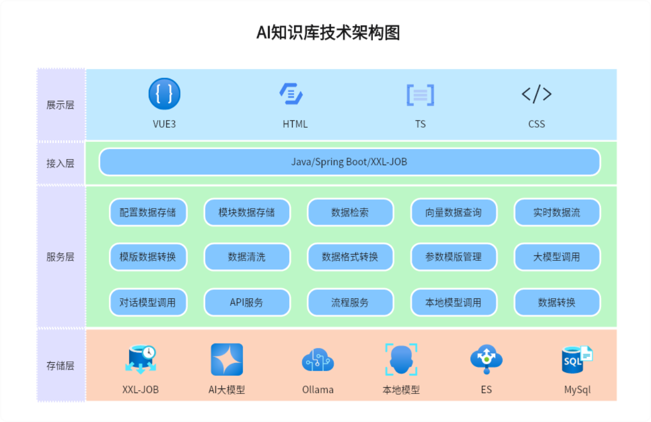Click the XXL-JOB text in storage layer
This screenshot has height=422, width=651.
[141, 389]
